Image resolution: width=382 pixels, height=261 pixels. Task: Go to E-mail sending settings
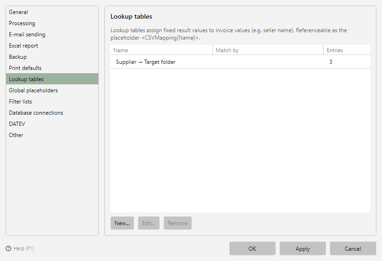tap(52, 34)
